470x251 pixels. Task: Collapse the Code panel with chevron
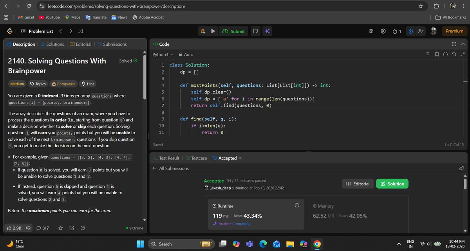[x=463, y=44]
